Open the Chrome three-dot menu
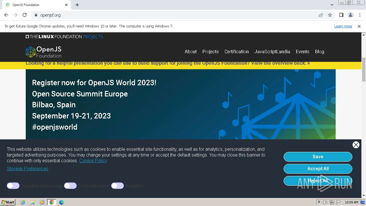This screenshot has width=366, height=206. [x=359, y=15]
